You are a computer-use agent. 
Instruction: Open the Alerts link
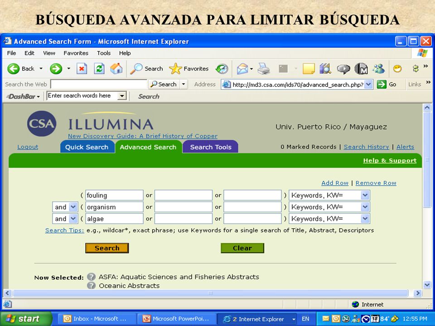point(405,147)
